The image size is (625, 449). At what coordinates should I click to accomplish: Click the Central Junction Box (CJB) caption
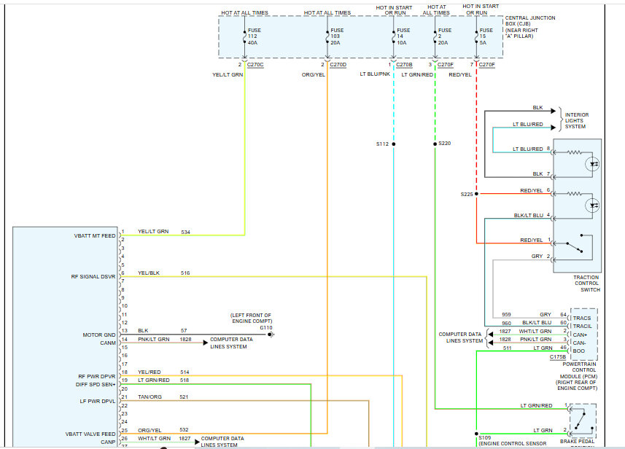pyautogui.click(x=530, y=27)
